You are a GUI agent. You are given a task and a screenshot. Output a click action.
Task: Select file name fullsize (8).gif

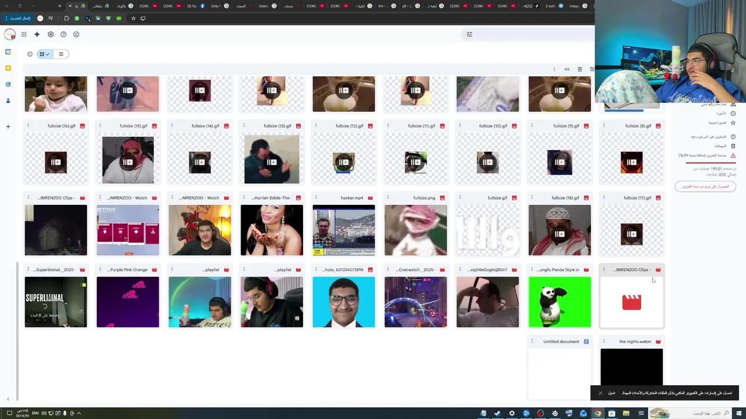[x=638, y=126]
